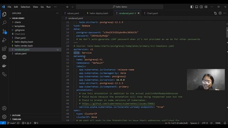Close the rendered.yaml tab
This screenshot has height=128, width=228.
139,13
